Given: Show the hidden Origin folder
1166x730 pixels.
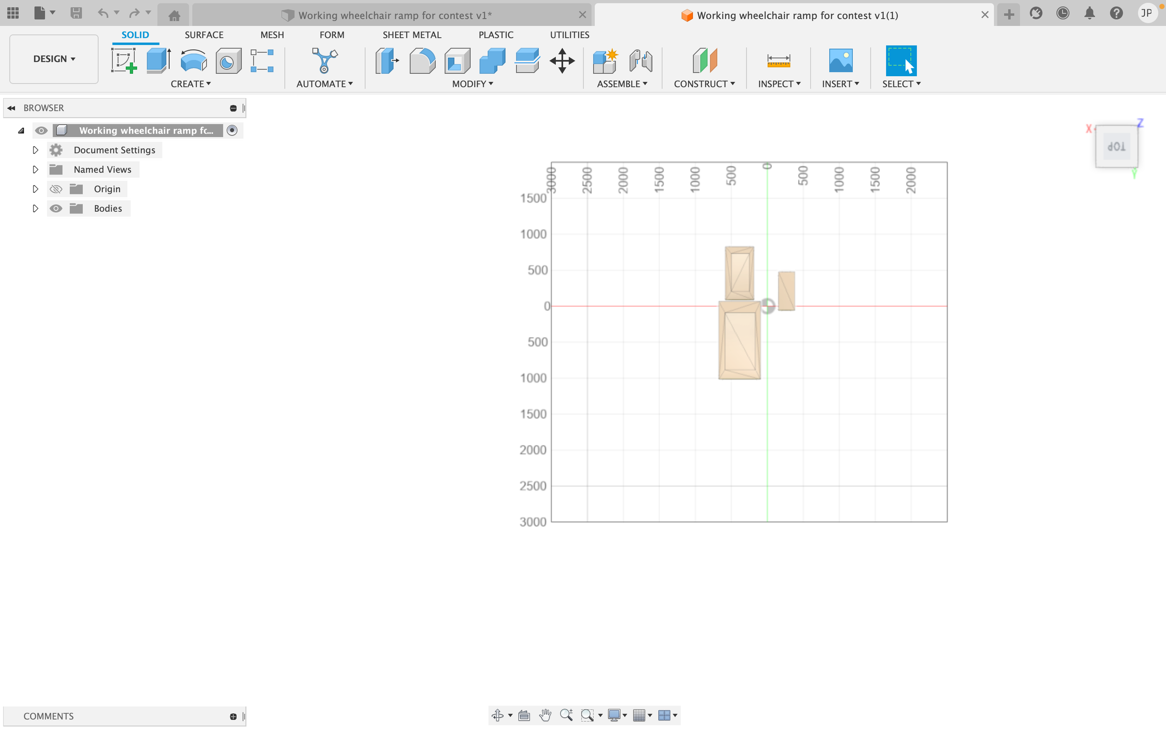Looking at the screenshot, I should [56, 189].
